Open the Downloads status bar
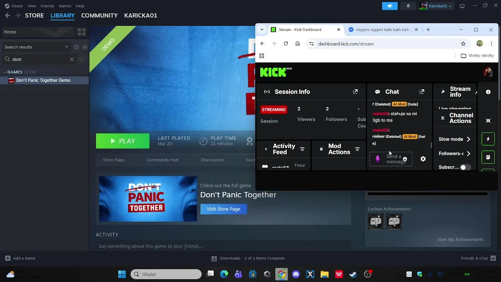Screen dimensions: 501x282 248,258
